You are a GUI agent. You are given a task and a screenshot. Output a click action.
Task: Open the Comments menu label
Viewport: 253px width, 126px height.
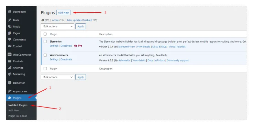pyautogui.click(x=19, y=39)
